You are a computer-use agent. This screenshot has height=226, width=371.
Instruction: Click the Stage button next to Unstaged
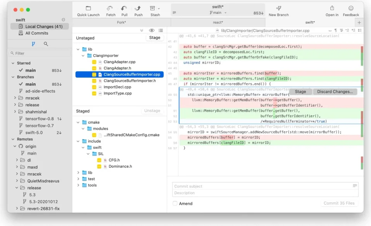point(155,37)
